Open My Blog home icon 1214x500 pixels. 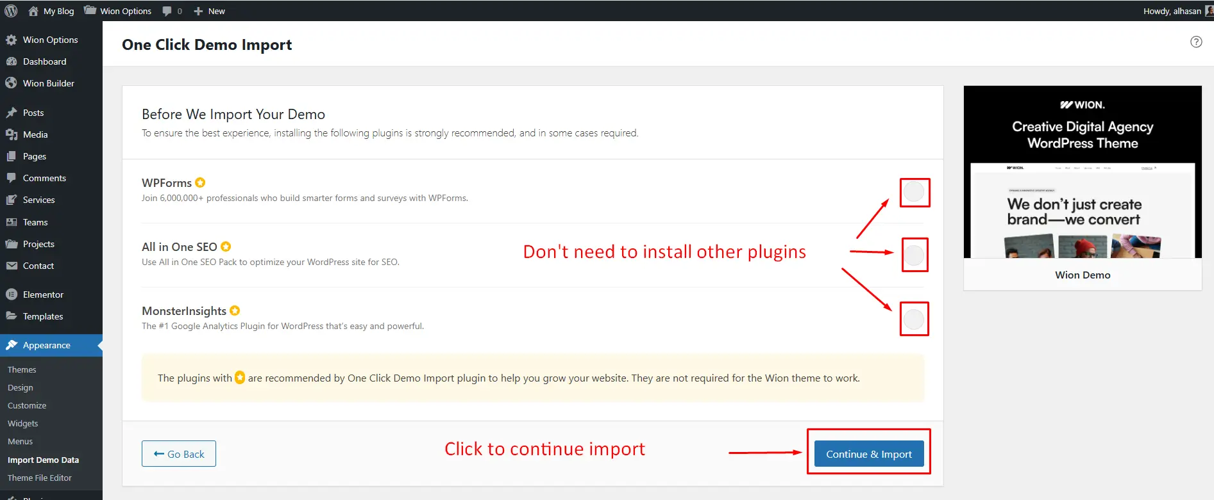(33, 11)
